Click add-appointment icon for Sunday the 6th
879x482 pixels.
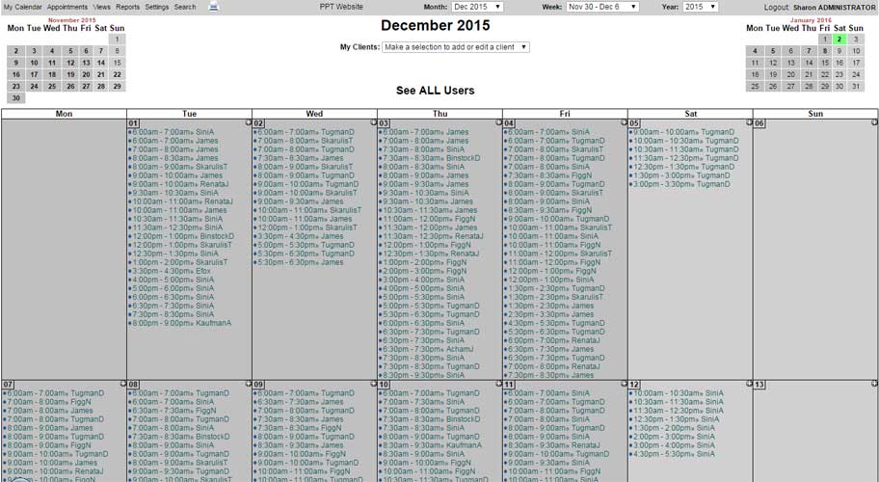point(874,122)
